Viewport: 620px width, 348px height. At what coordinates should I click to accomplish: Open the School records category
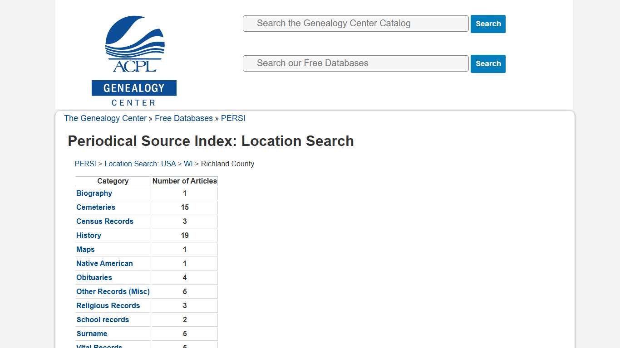point(103,319)
